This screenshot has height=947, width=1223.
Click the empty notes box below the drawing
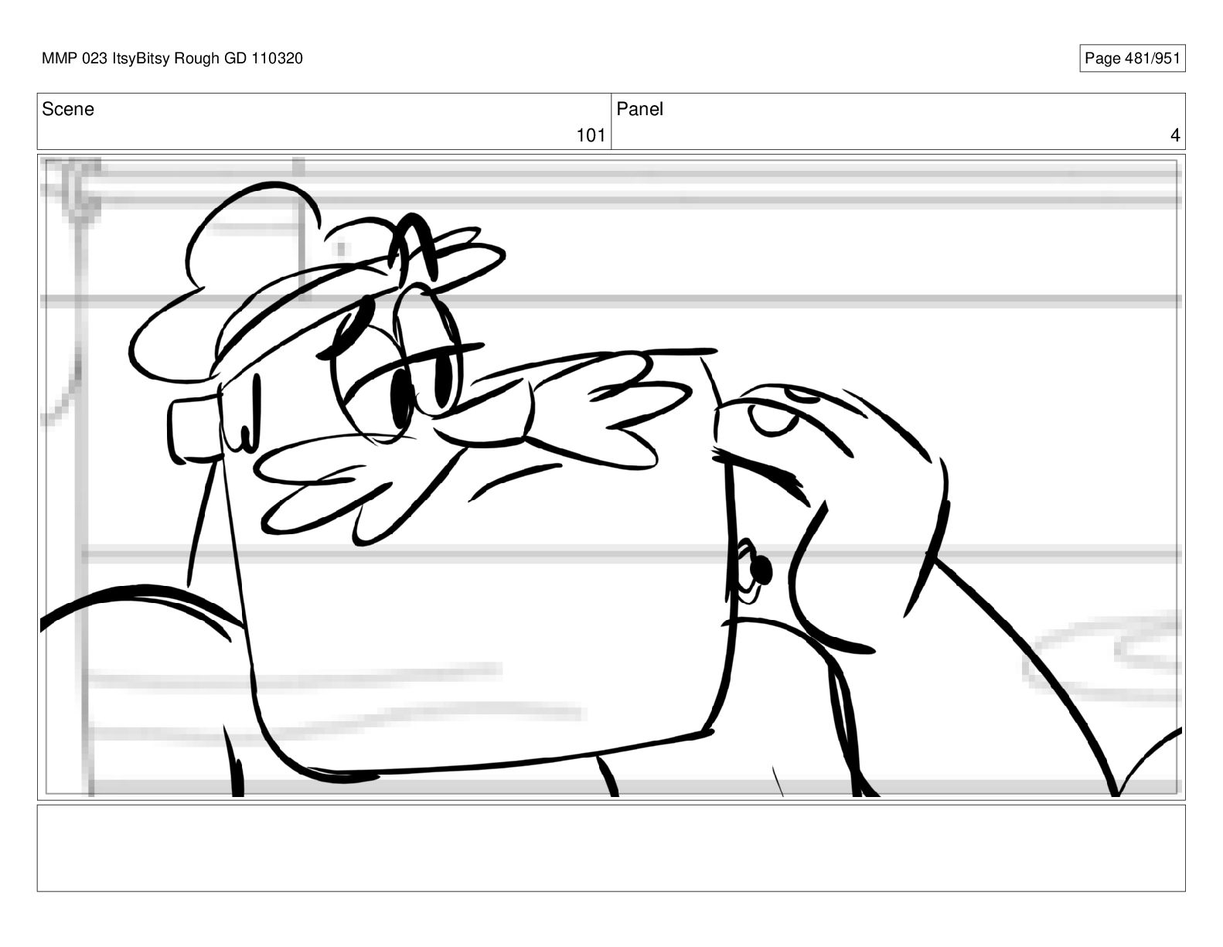point(611,848)
